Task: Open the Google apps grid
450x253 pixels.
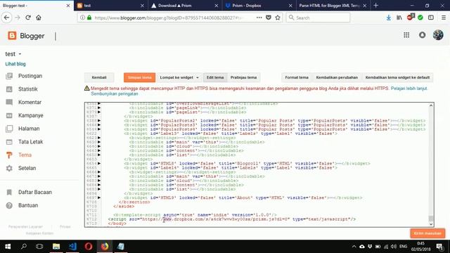Action: (x=406, y=35)
